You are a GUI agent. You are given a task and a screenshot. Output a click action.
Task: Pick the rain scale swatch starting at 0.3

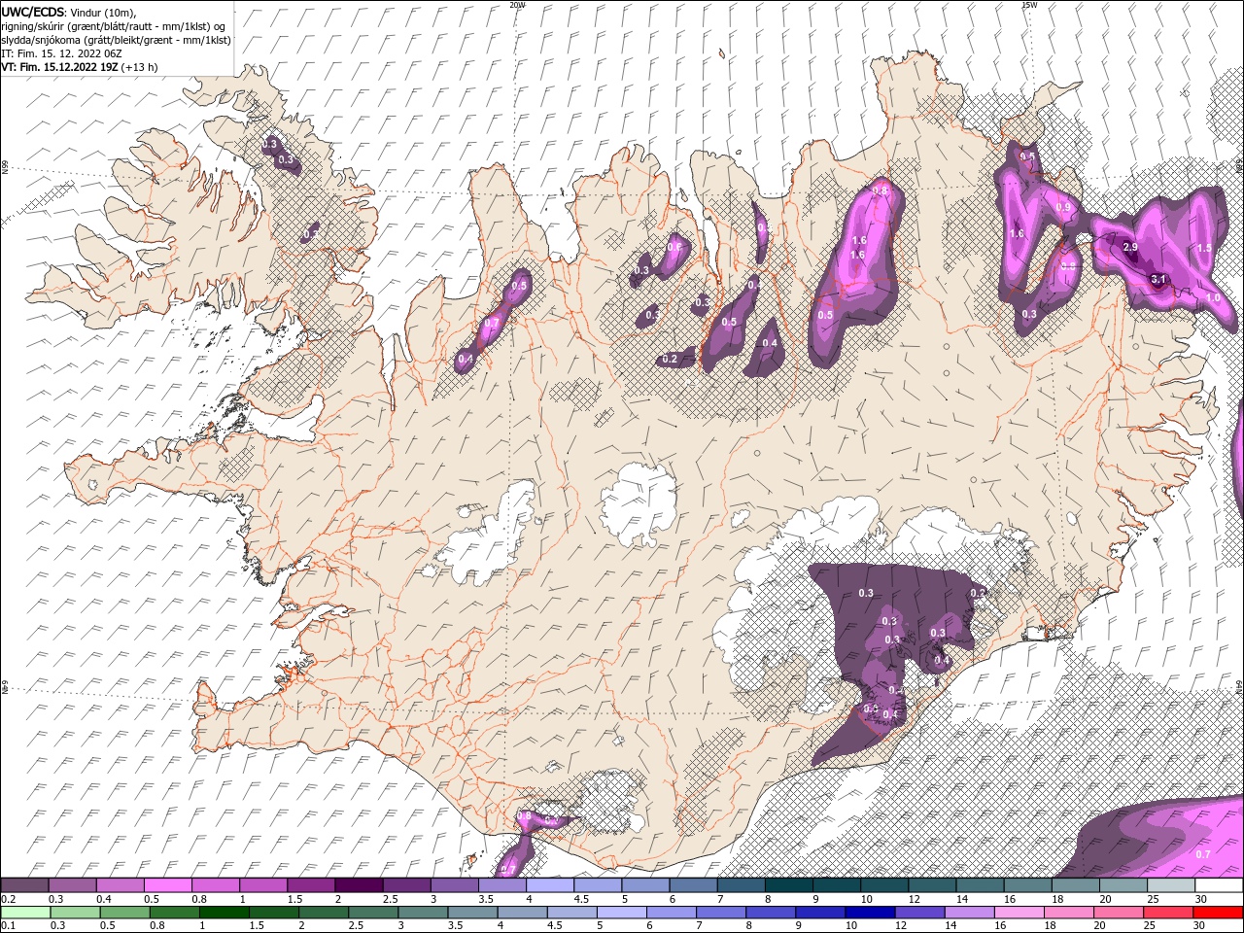75,913
